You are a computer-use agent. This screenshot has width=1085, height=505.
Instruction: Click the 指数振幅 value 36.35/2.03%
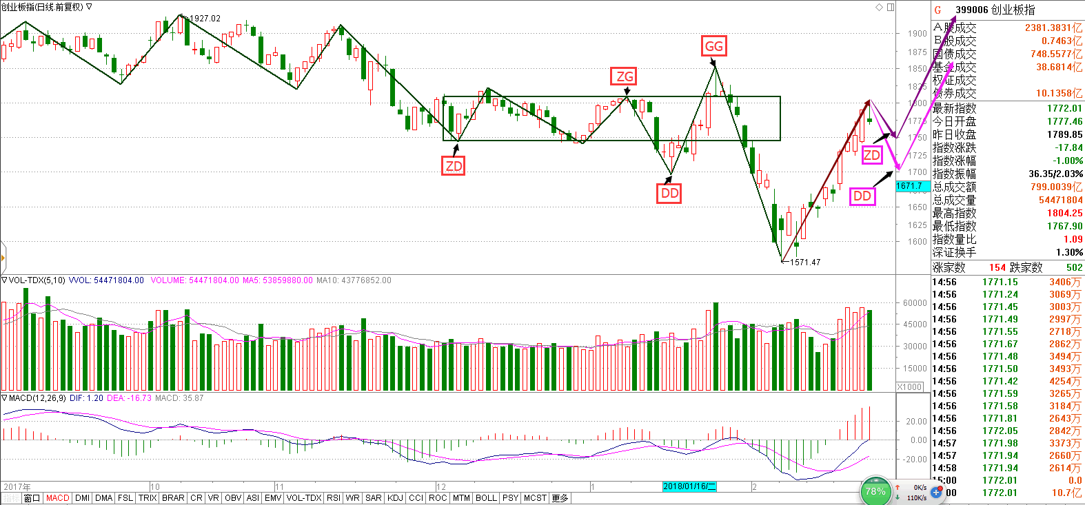(x=1056, y=174)
